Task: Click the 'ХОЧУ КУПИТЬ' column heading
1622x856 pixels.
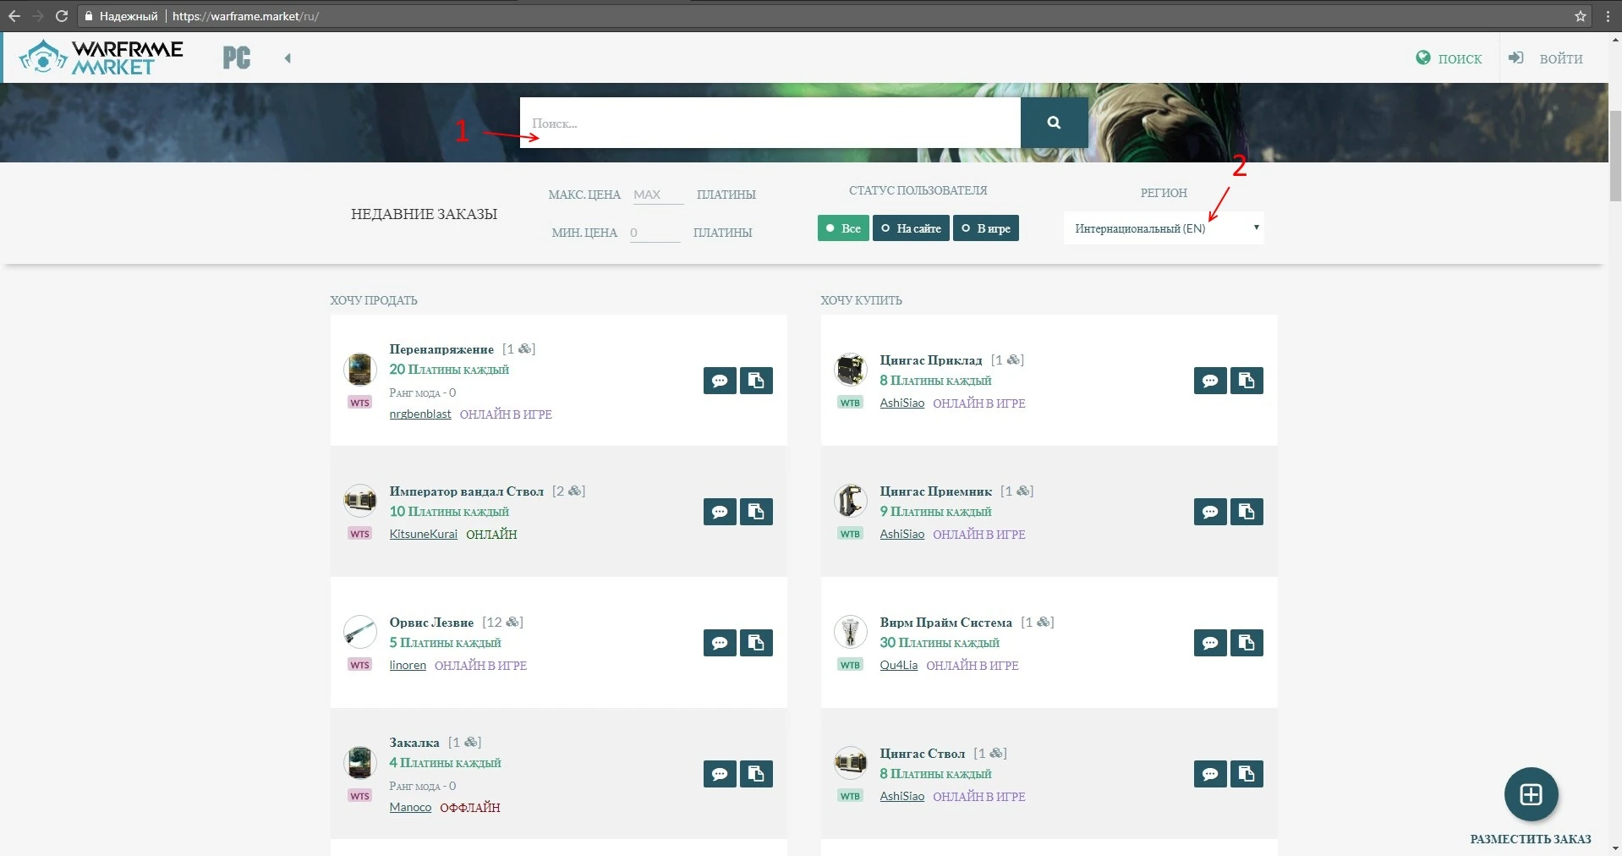Action: (861, 300)
